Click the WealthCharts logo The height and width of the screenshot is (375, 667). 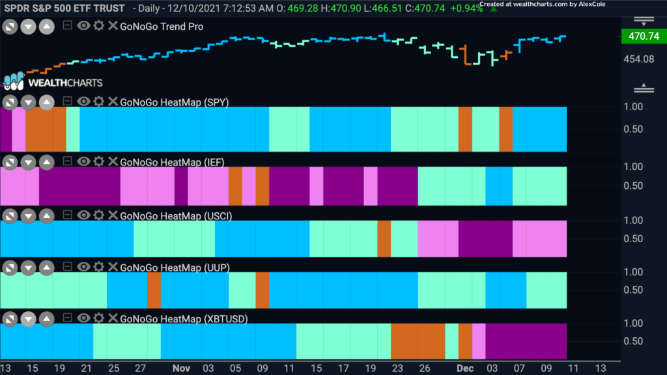coord(53,82)
